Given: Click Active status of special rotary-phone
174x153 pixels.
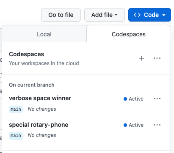Looking at the screenshot, I should tap(133, 125).
